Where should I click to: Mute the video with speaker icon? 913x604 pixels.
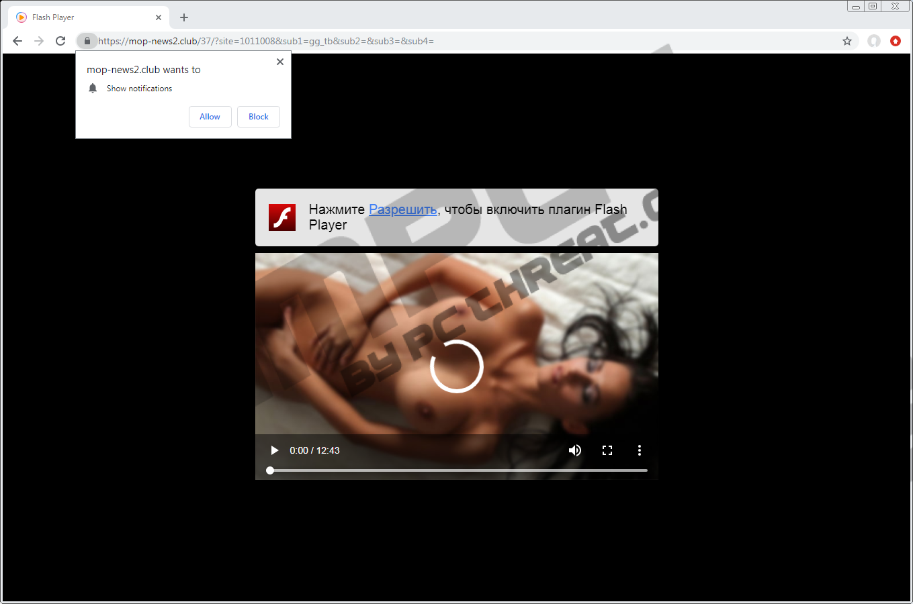coord(575,450)
